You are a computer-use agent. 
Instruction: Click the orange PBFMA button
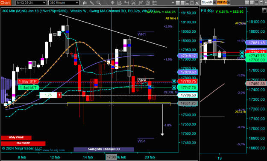point(222,3)
